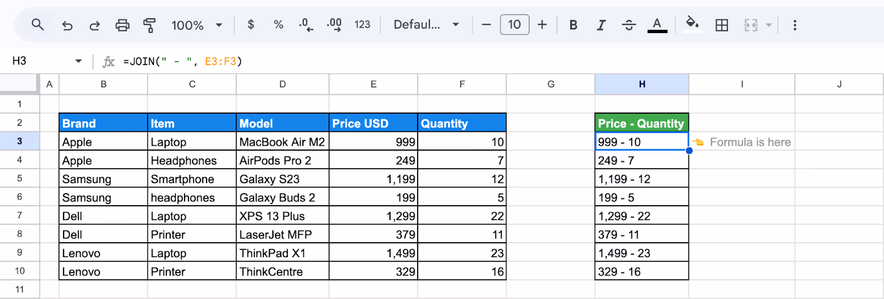Click the search menus magnifier icon

pyautogui.click(x=38, y=25)
